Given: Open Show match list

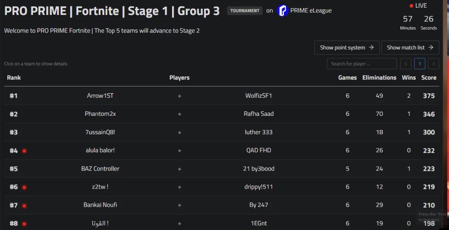Looking at the screenshot, I should pyautogui.click(x=410, y=48).
